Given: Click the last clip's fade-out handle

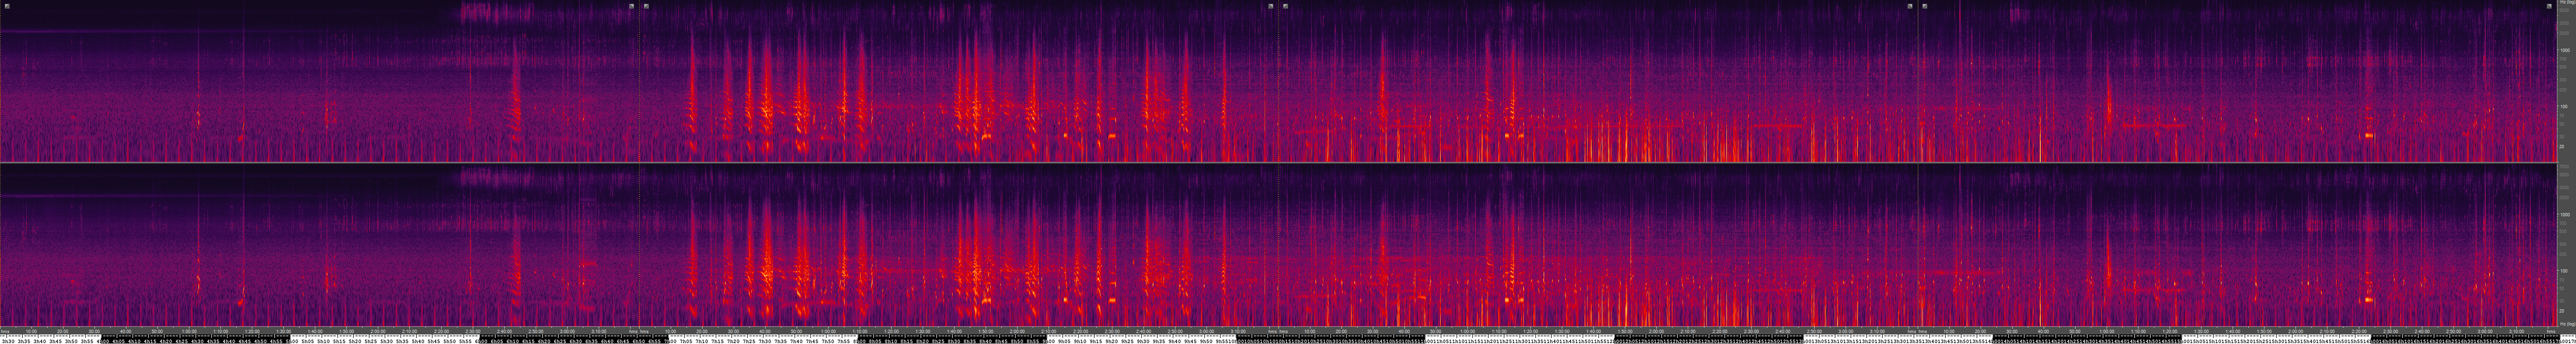Looking at the screenshot, I should pyautogui.click(x=2549, y=6).
